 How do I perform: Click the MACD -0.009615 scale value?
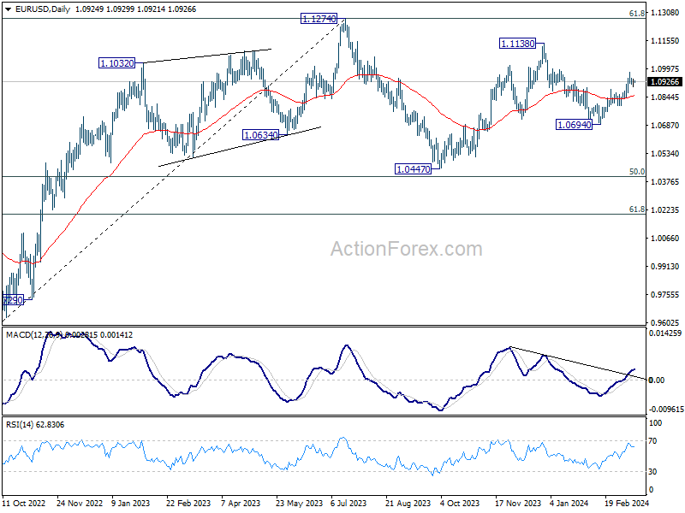(666, 410)
